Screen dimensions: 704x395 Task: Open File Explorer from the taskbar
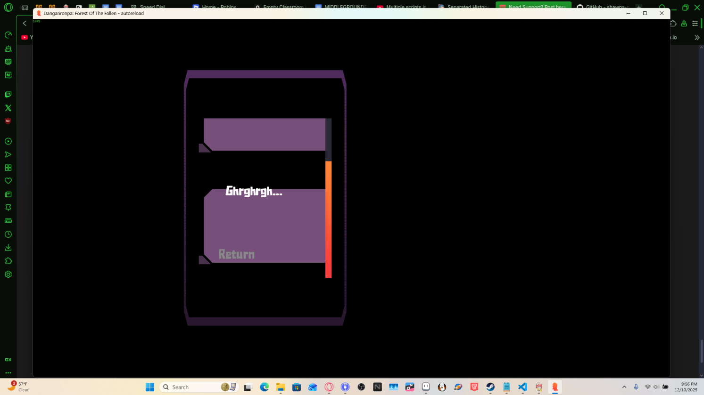point(281,387)
